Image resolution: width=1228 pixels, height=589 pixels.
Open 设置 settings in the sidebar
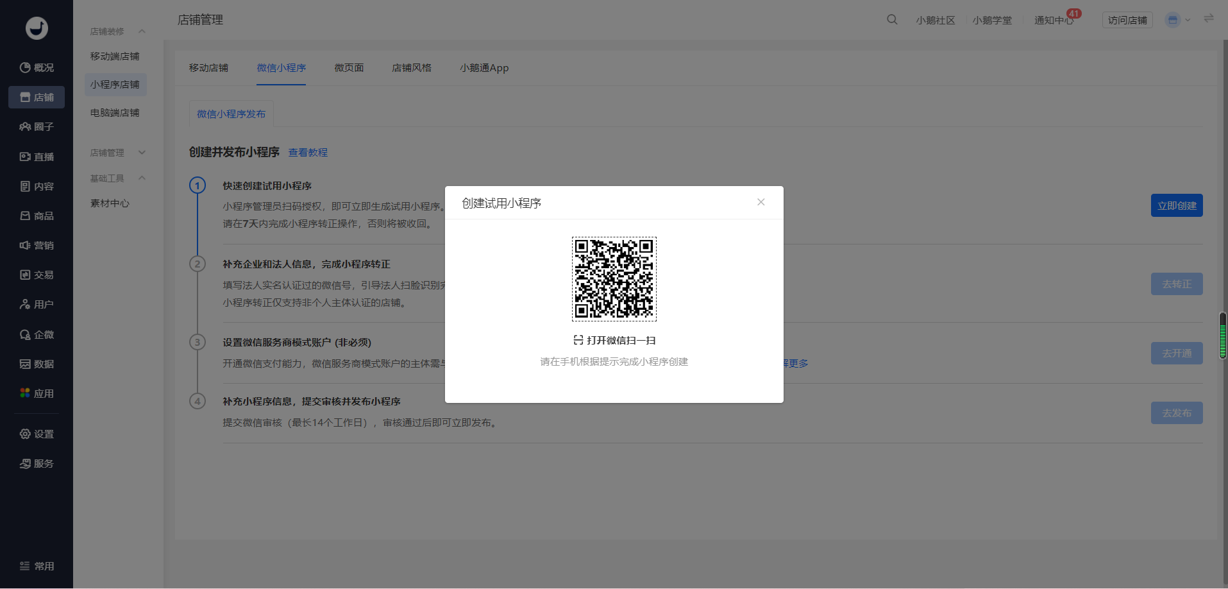[x=37, y=434]
